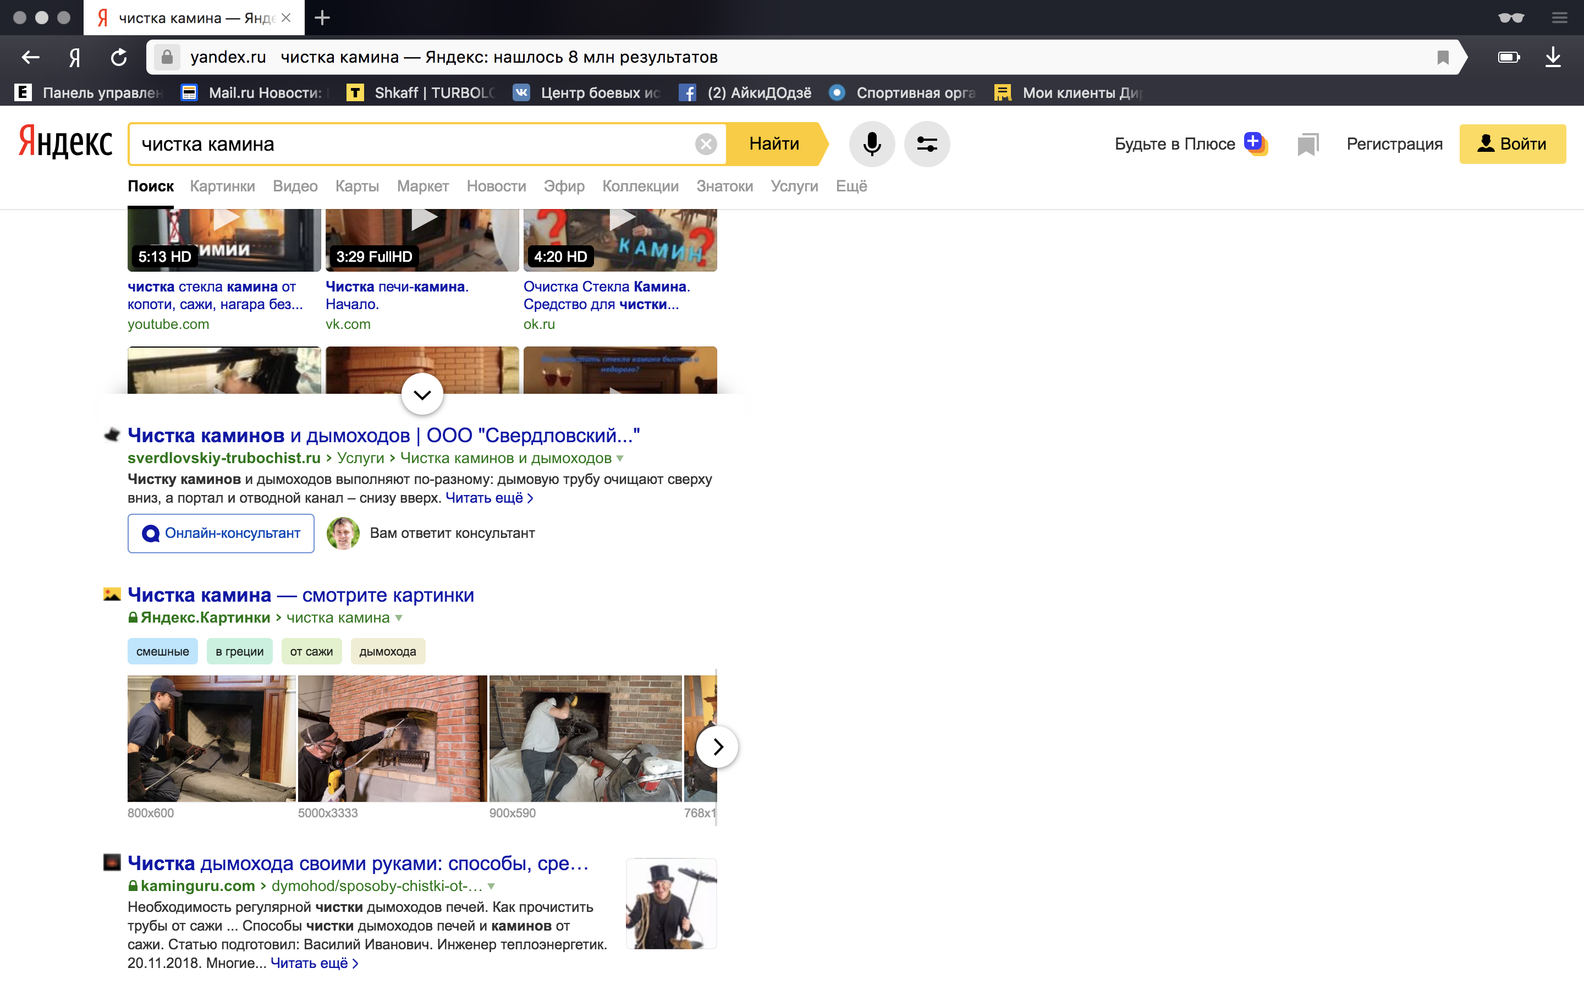The image size is (1584, 990).
Task: Bookmark page via address bar flag icon
Action: pos(1443,58)
